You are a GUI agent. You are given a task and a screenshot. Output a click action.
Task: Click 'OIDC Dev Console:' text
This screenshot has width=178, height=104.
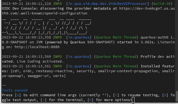tap(20, 9)
